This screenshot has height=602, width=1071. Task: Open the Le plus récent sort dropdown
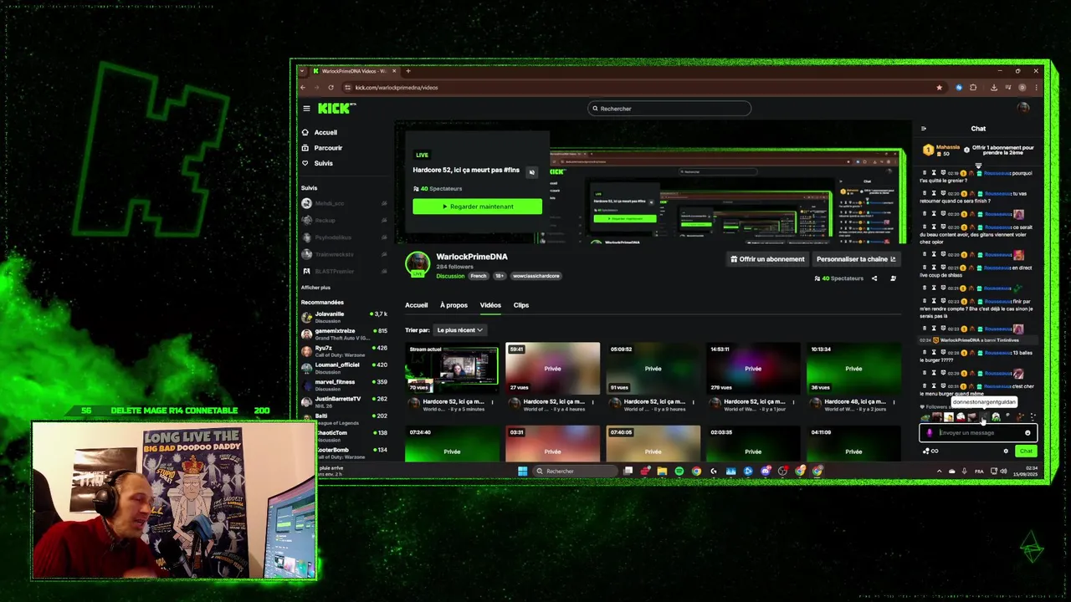click(x=459, y=330)
